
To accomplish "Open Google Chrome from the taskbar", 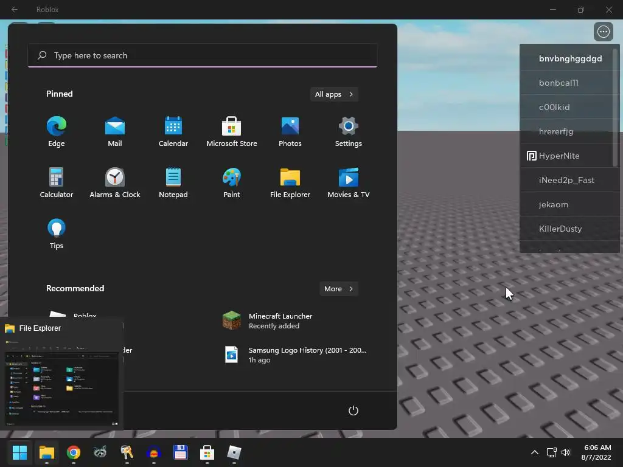I will [x=74, y=452].
